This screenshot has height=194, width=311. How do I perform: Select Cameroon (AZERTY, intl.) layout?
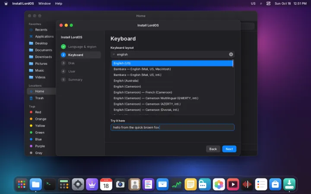pyautogui.click(x=172, y=104)
